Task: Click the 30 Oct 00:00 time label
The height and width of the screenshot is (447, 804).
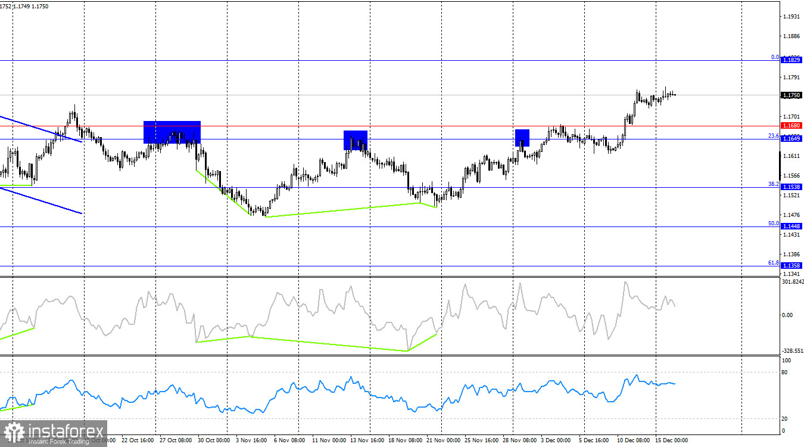Action: (214, 441)
